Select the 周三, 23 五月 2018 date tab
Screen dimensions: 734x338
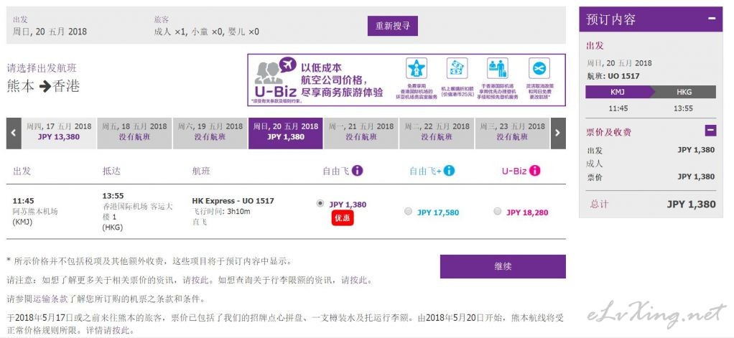pyautogui.click(x=512, y=133)
